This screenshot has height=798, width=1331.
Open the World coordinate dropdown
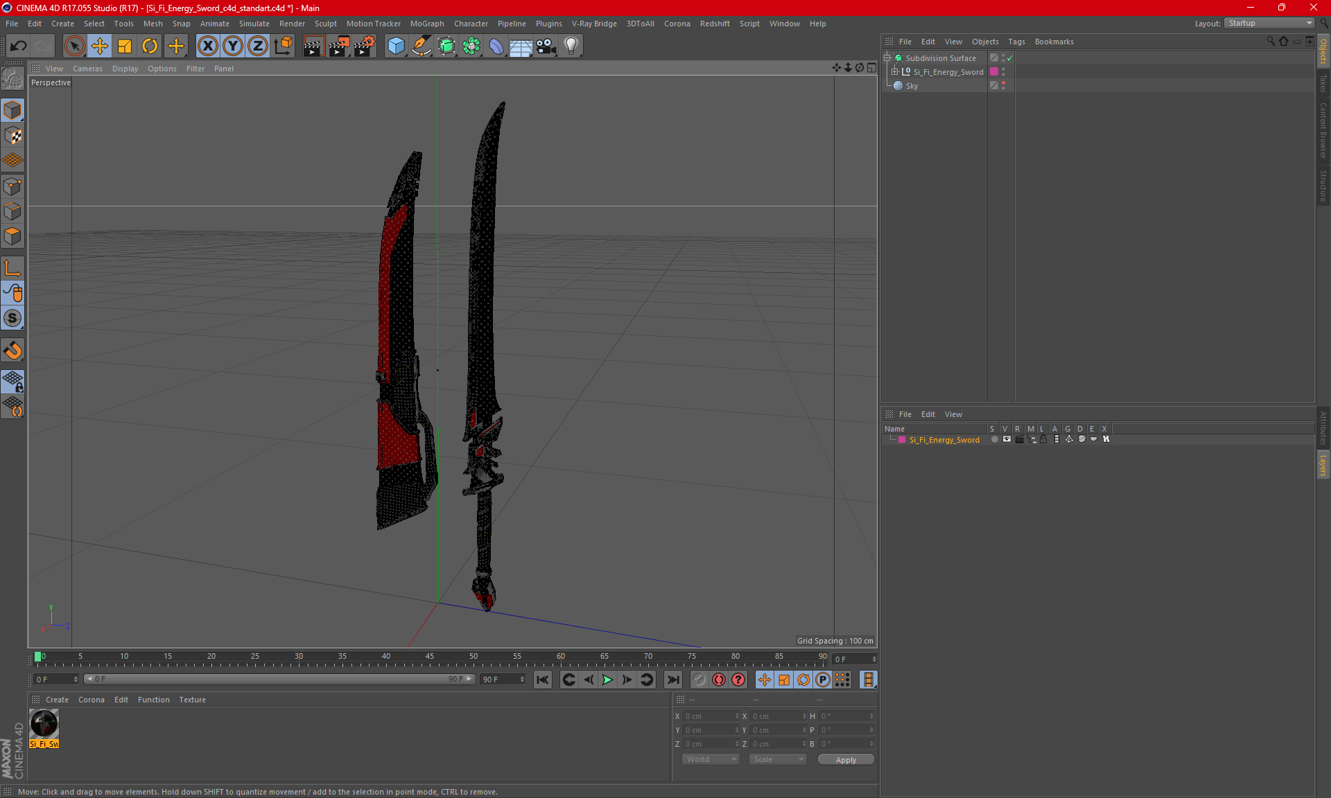[711, 759]
